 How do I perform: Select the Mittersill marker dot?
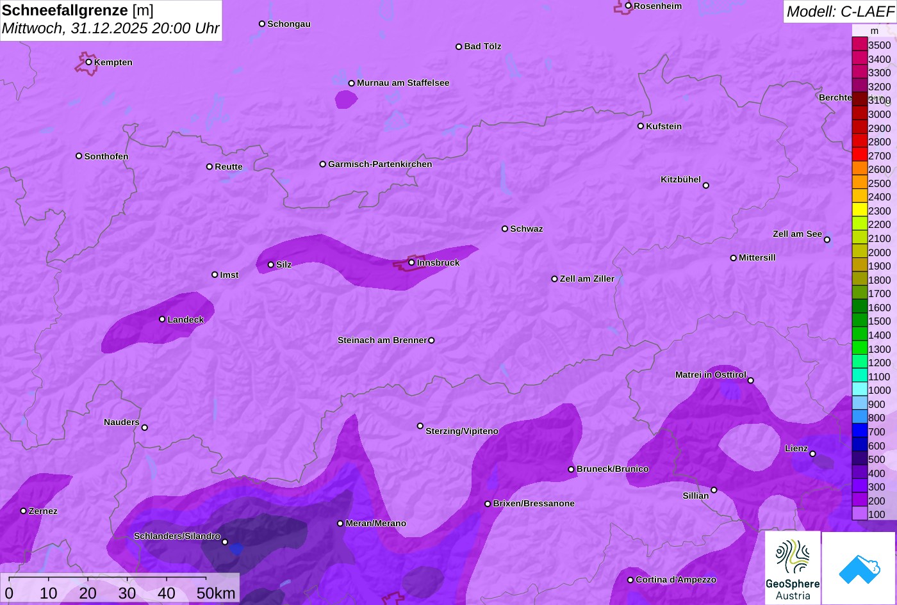click(733, 258)
